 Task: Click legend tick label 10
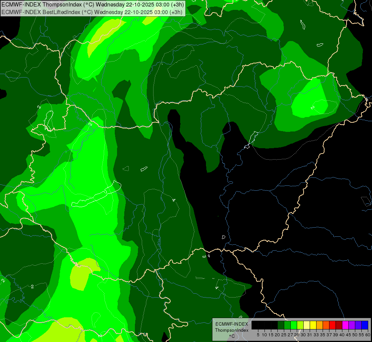point(264,335)
